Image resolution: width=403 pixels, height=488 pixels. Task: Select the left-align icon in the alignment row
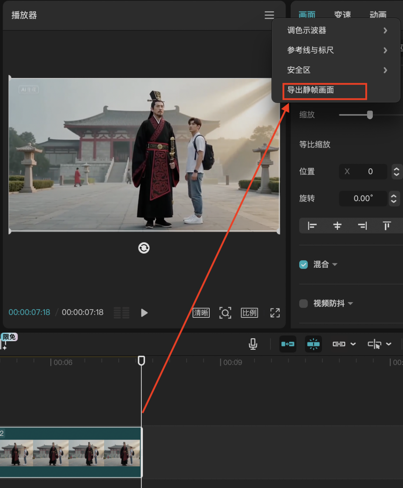[312, 225]
